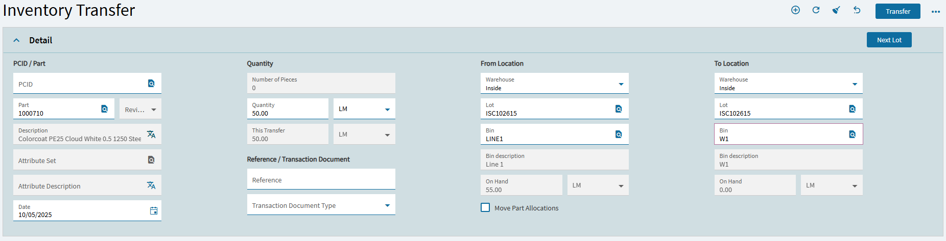
Task: Collapse the Detail section chevron
Action: [x=16, y=40]
